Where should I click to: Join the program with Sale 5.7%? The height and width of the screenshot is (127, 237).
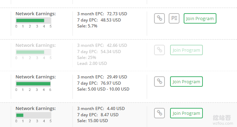click(200, 18)
